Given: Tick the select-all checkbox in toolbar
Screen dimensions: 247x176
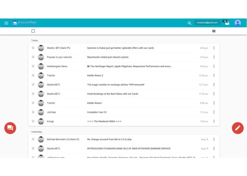Looking at the screenshot, I should (x=33, y=31).
